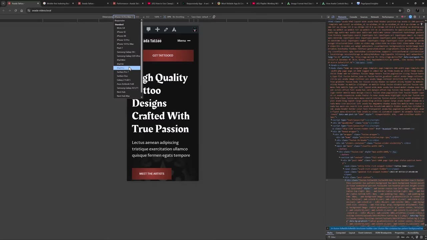
Task: Open the Event Listeners tab
Action: coord(365,233)
